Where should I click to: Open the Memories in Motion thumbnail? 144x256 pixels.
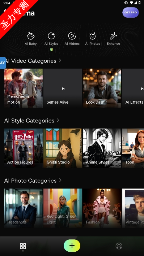pos(24,88)
